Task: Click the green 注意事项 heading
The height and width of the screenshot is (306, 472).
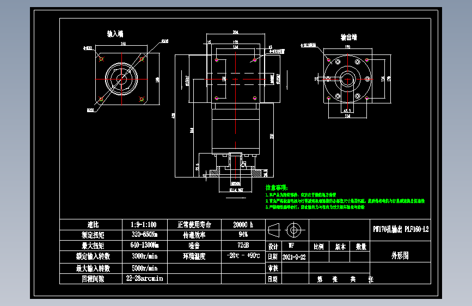Action: [277, 188]
